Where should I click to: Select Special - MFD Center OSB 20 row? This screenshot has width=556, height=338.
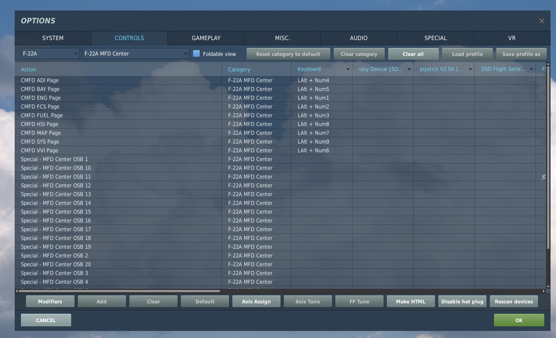(x=280, y=264)
